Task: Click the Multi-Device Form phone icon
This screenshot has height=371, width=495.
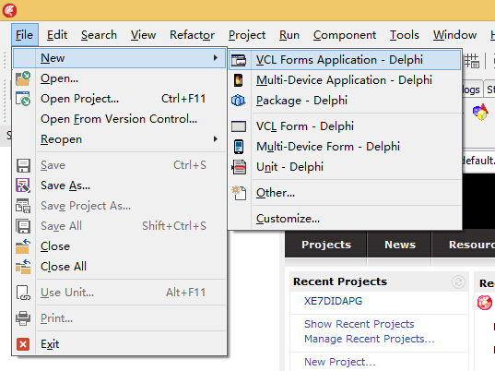Action: coord(239,147)
